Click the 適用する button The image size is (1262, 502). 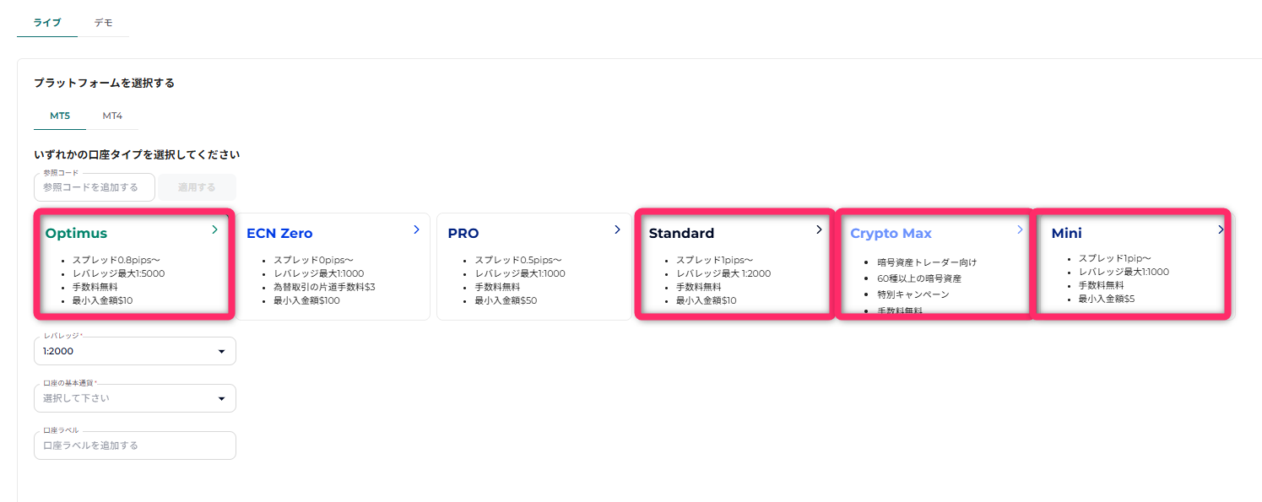coord(197,187)
